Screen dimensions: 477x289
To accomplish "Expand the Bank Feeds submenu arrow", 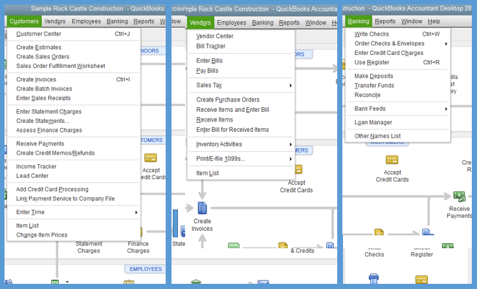I will (446, 109).
